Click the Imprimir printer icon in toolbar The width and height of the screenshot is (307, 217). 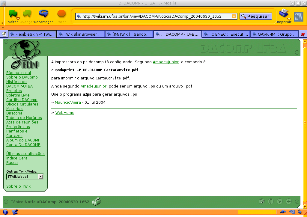[283, 13]
